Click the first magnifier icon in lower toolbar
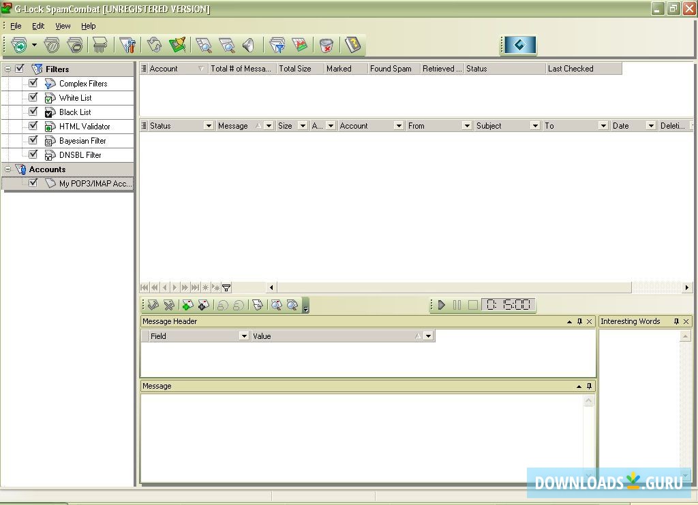Viewport: 698px width, 505px height. pyautogui.click(x=277, y=305)
